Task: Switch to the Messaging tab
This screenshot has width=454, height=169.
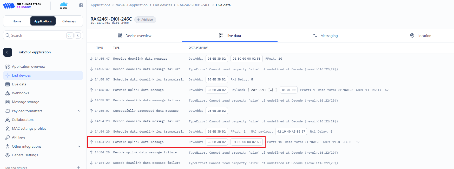Action: point(325,36)
